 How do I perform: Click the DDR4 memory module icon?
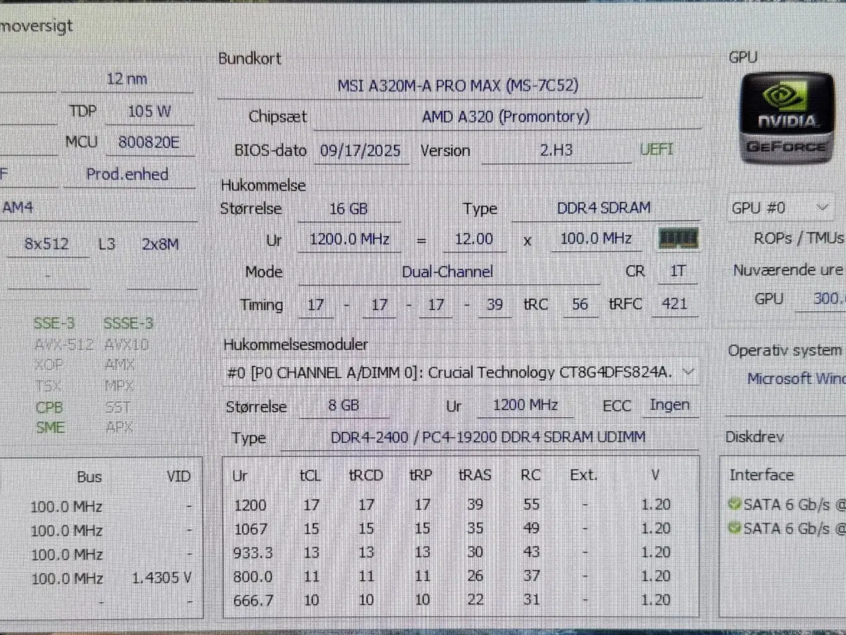coord(677,238)
